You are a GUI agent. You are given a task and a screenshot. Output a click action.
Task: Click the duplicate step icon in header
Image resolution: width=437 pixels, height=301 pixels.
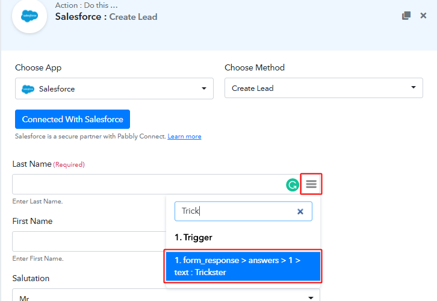[x=406, y=16]
